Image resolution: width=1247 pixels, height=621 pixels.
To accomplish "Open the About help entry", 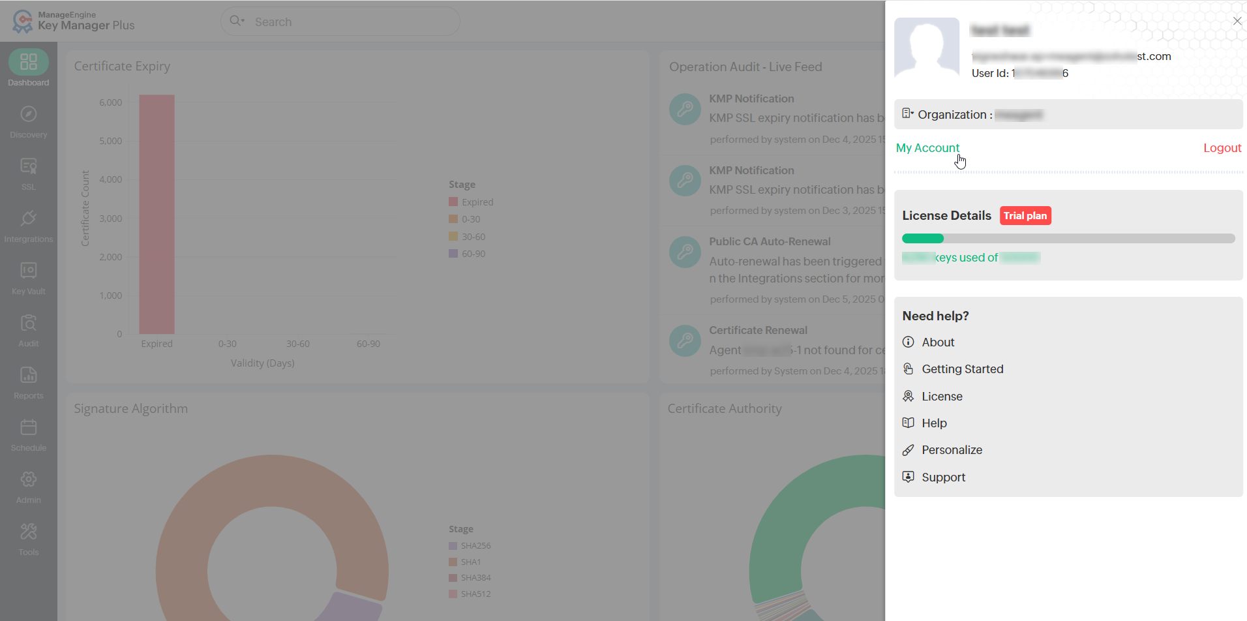I will (938, 342).
